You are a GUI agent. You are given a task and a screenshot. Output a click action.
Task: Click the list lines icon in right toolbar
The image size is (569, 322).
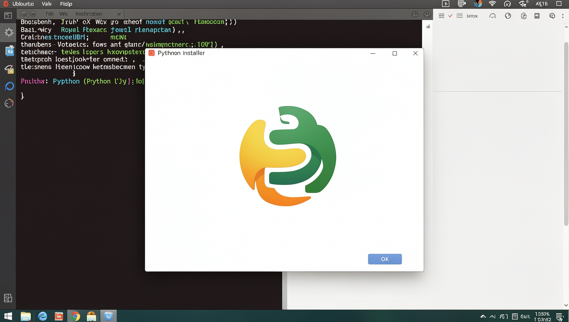click(x=460, y=16)
